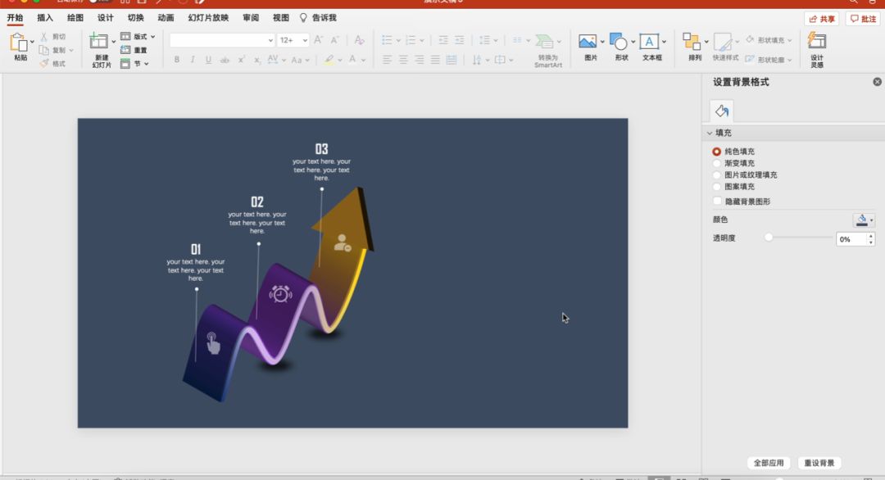Viewport: 885px width, 480px height.
Task: Align text left
Action: click(387, 60)
